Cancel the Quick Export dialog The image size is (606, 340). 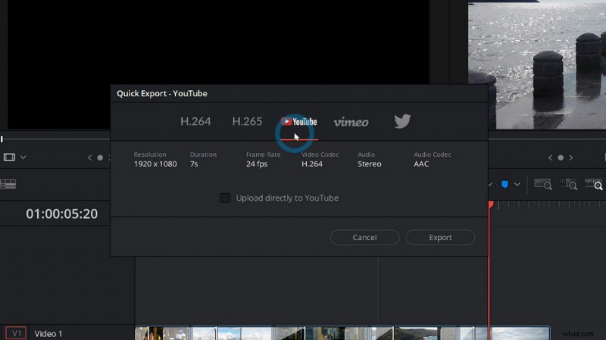coord(364,237)
